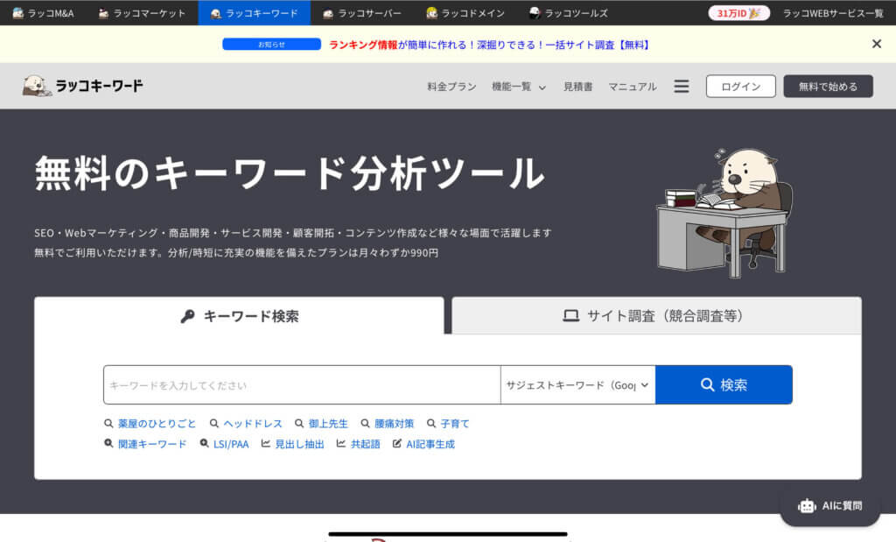
Task: Click the 機能一覧 chevron arrow
Action: click(542, 88)
